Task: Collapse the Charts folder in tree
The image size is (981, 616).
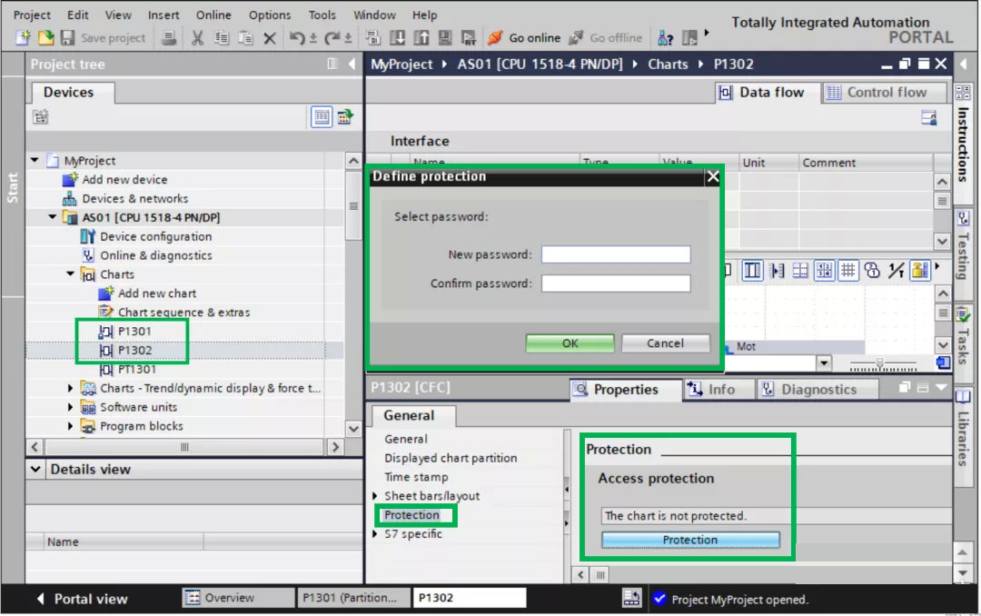Action: [x=70, y=274]
